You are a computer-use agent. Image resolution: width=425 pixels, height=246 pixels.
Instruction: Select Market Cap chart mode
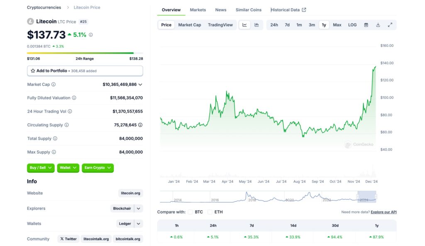pos(189,25)
